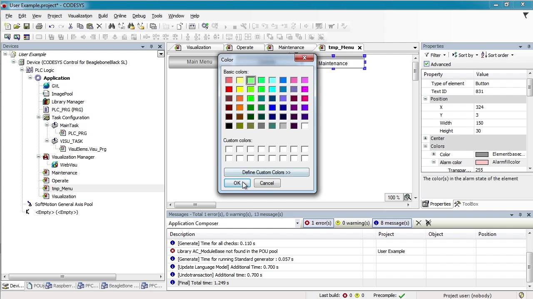Image resolution: width=533 pixels, height=299 pixels.
Task: Collapse the Position property group
Action: click(x=425, y=99)
